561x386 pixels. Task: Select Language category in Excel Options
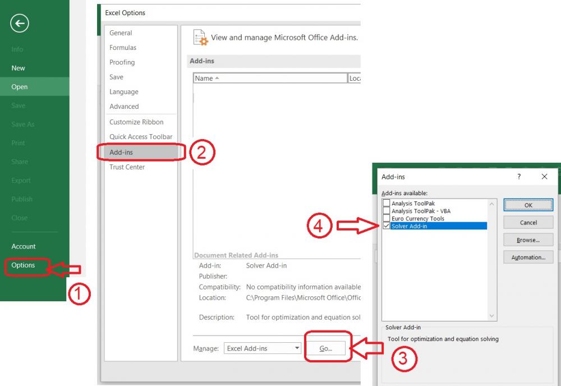tap(124, 92)
